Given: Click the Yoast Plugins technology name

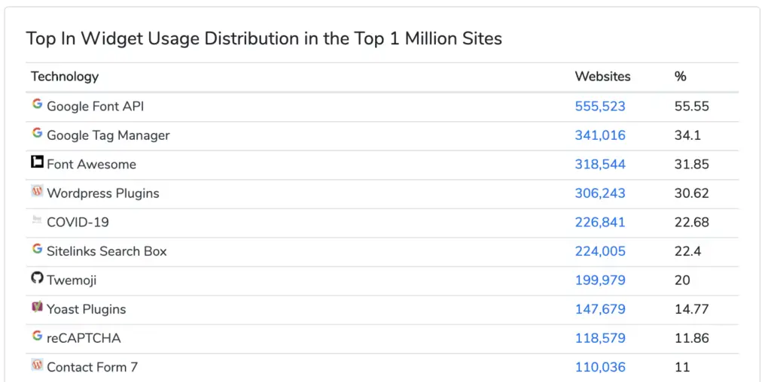Looking at the screenshot, I should click(x=86, y=309).
